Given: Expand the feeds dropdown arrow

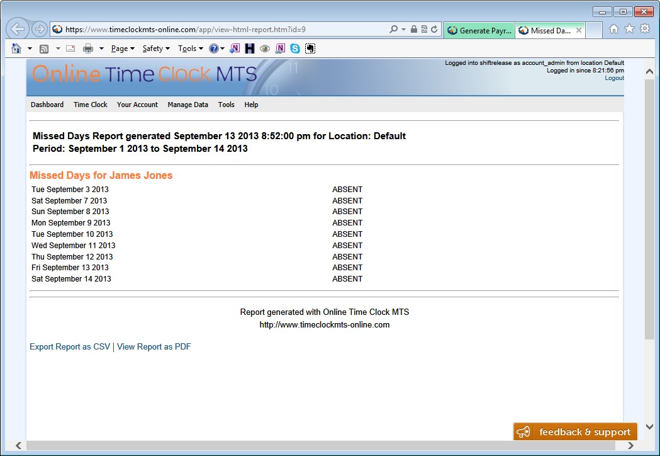Looking at the screenshot, I should click(x=58, y=48).
